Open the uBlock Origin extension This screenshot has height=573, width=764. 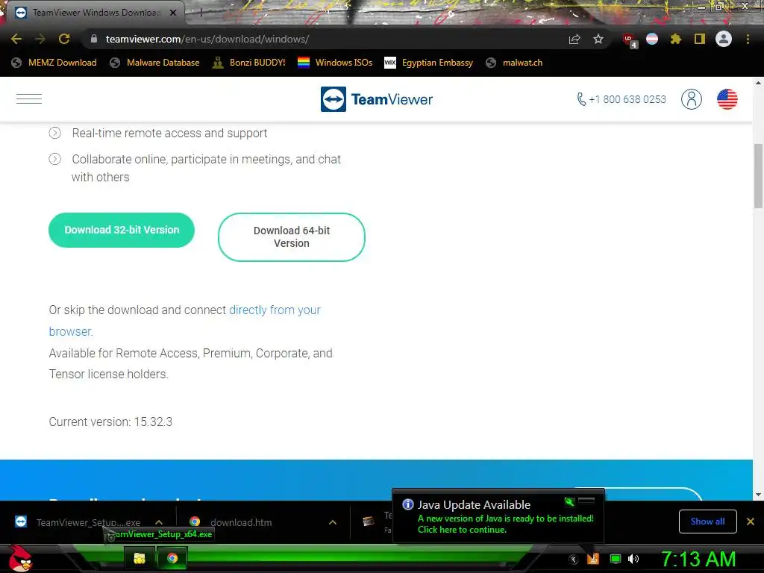629,40
